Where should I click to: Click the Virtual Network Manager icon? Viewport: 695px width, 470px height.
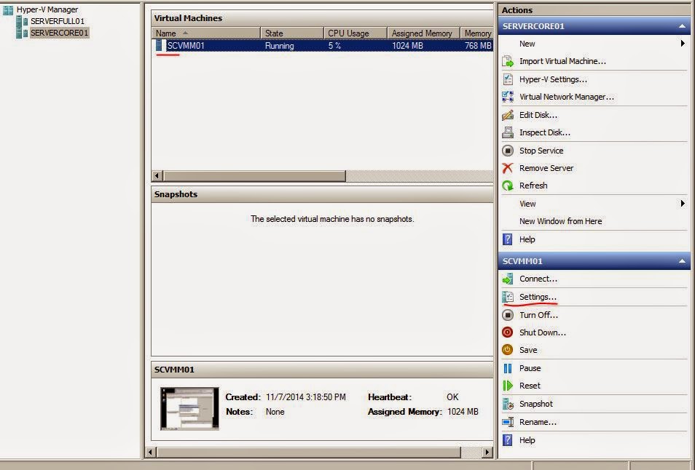508,97
